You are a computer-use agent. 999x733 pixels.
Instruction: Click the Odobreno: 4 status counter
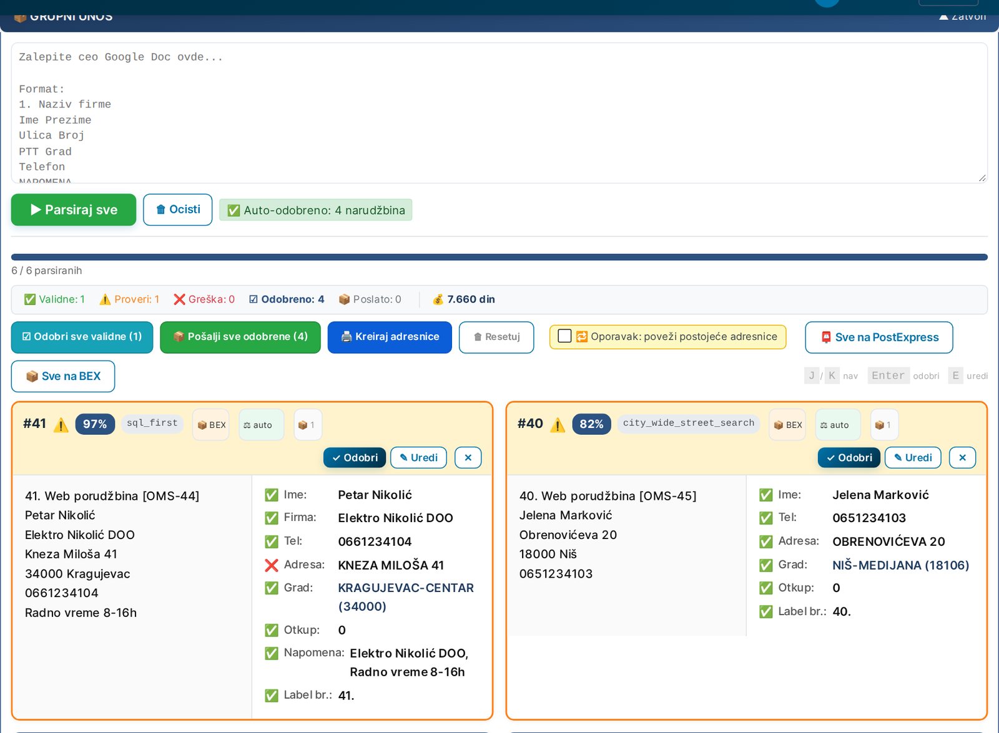pyautogui.click(x=287, y=299)
